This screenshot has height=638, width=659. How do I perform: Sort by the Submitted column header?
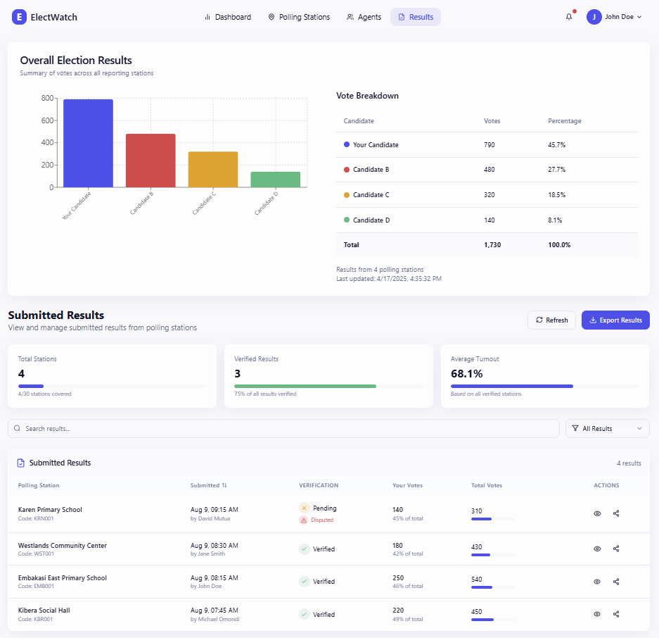point(208,485)
